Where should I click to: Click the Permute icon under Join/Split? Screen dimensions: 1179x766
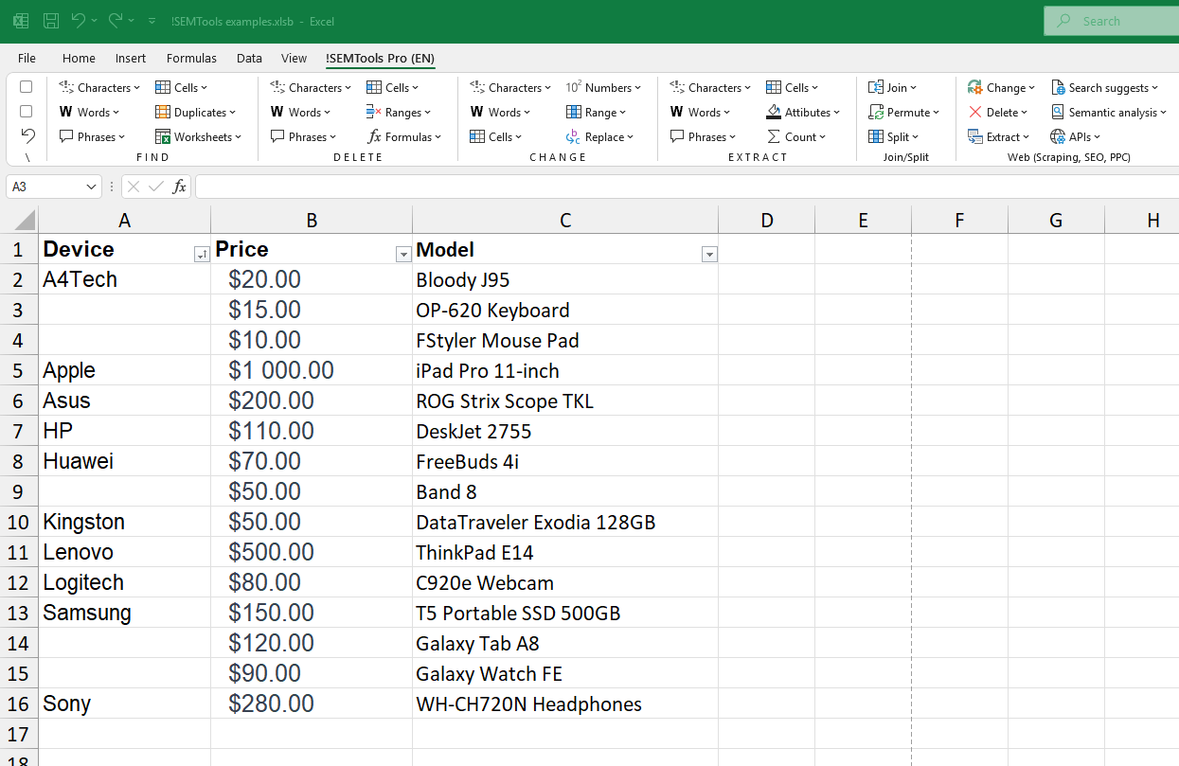(x=904, y=112)
